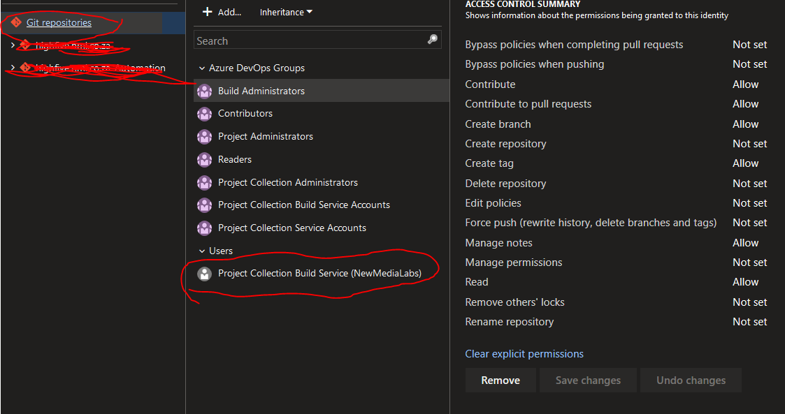Click the Contributors group avatar icon
This screenshot has width=785, height=414.
[x=204, y=114]
